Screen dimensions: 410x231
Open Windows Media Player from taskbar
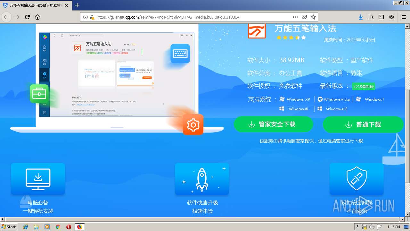[47, 227]
